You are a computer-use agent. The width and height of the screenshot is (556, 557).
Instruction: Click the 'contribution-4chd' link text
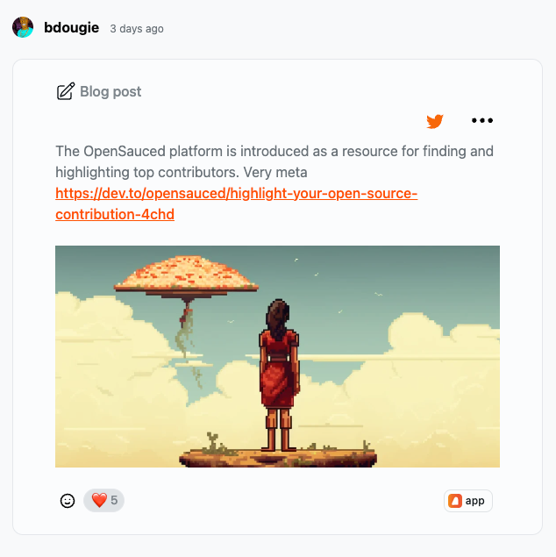tap(115, 214)
